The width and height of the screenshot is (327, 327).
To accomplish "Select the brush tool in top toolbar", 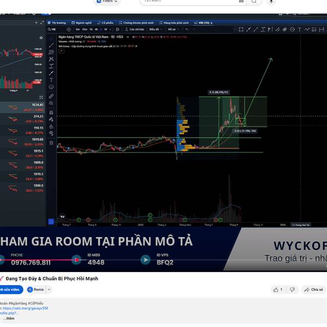I will 249,29.
